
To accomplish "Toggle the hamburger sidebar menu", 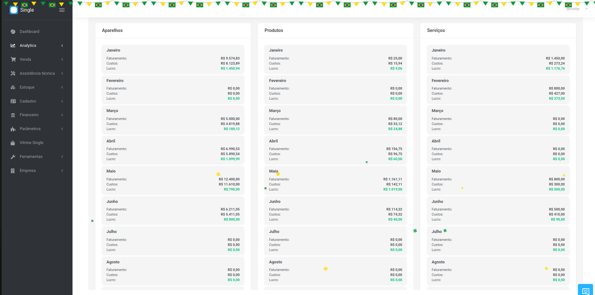I will coord(62,10).
